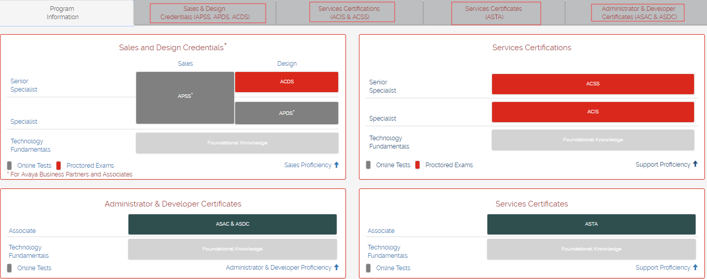
Task: Click Online Tests label in Administrator & Developer Certificates
Action: (x=34, y=268)
